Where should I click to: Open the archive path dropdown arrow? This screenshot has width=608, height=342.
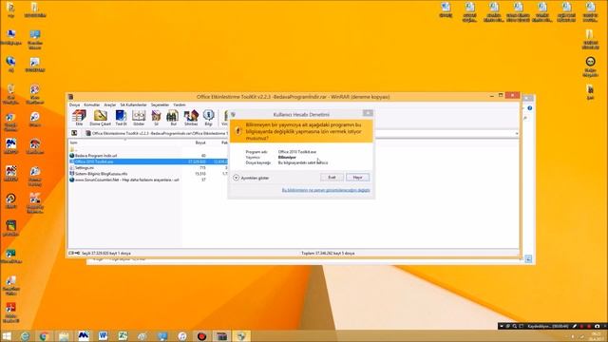[517, 133]
